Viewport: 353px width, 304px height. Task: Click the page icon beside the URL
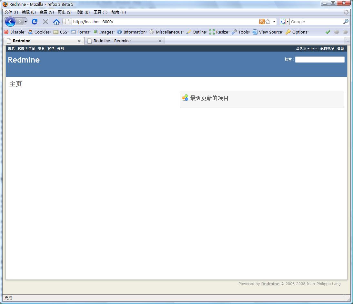coord(67,22)
